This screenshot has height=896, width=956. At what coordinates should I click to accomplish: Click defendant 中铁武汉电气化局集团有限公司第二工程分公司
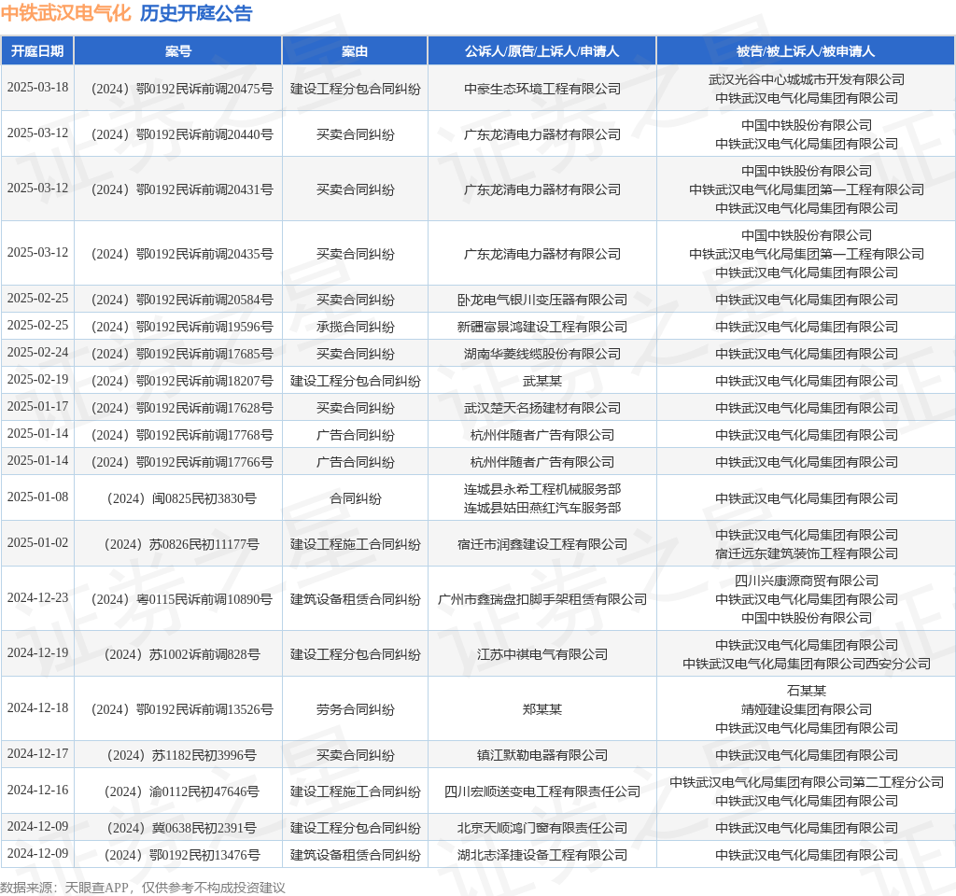click(x=806, y=782)
